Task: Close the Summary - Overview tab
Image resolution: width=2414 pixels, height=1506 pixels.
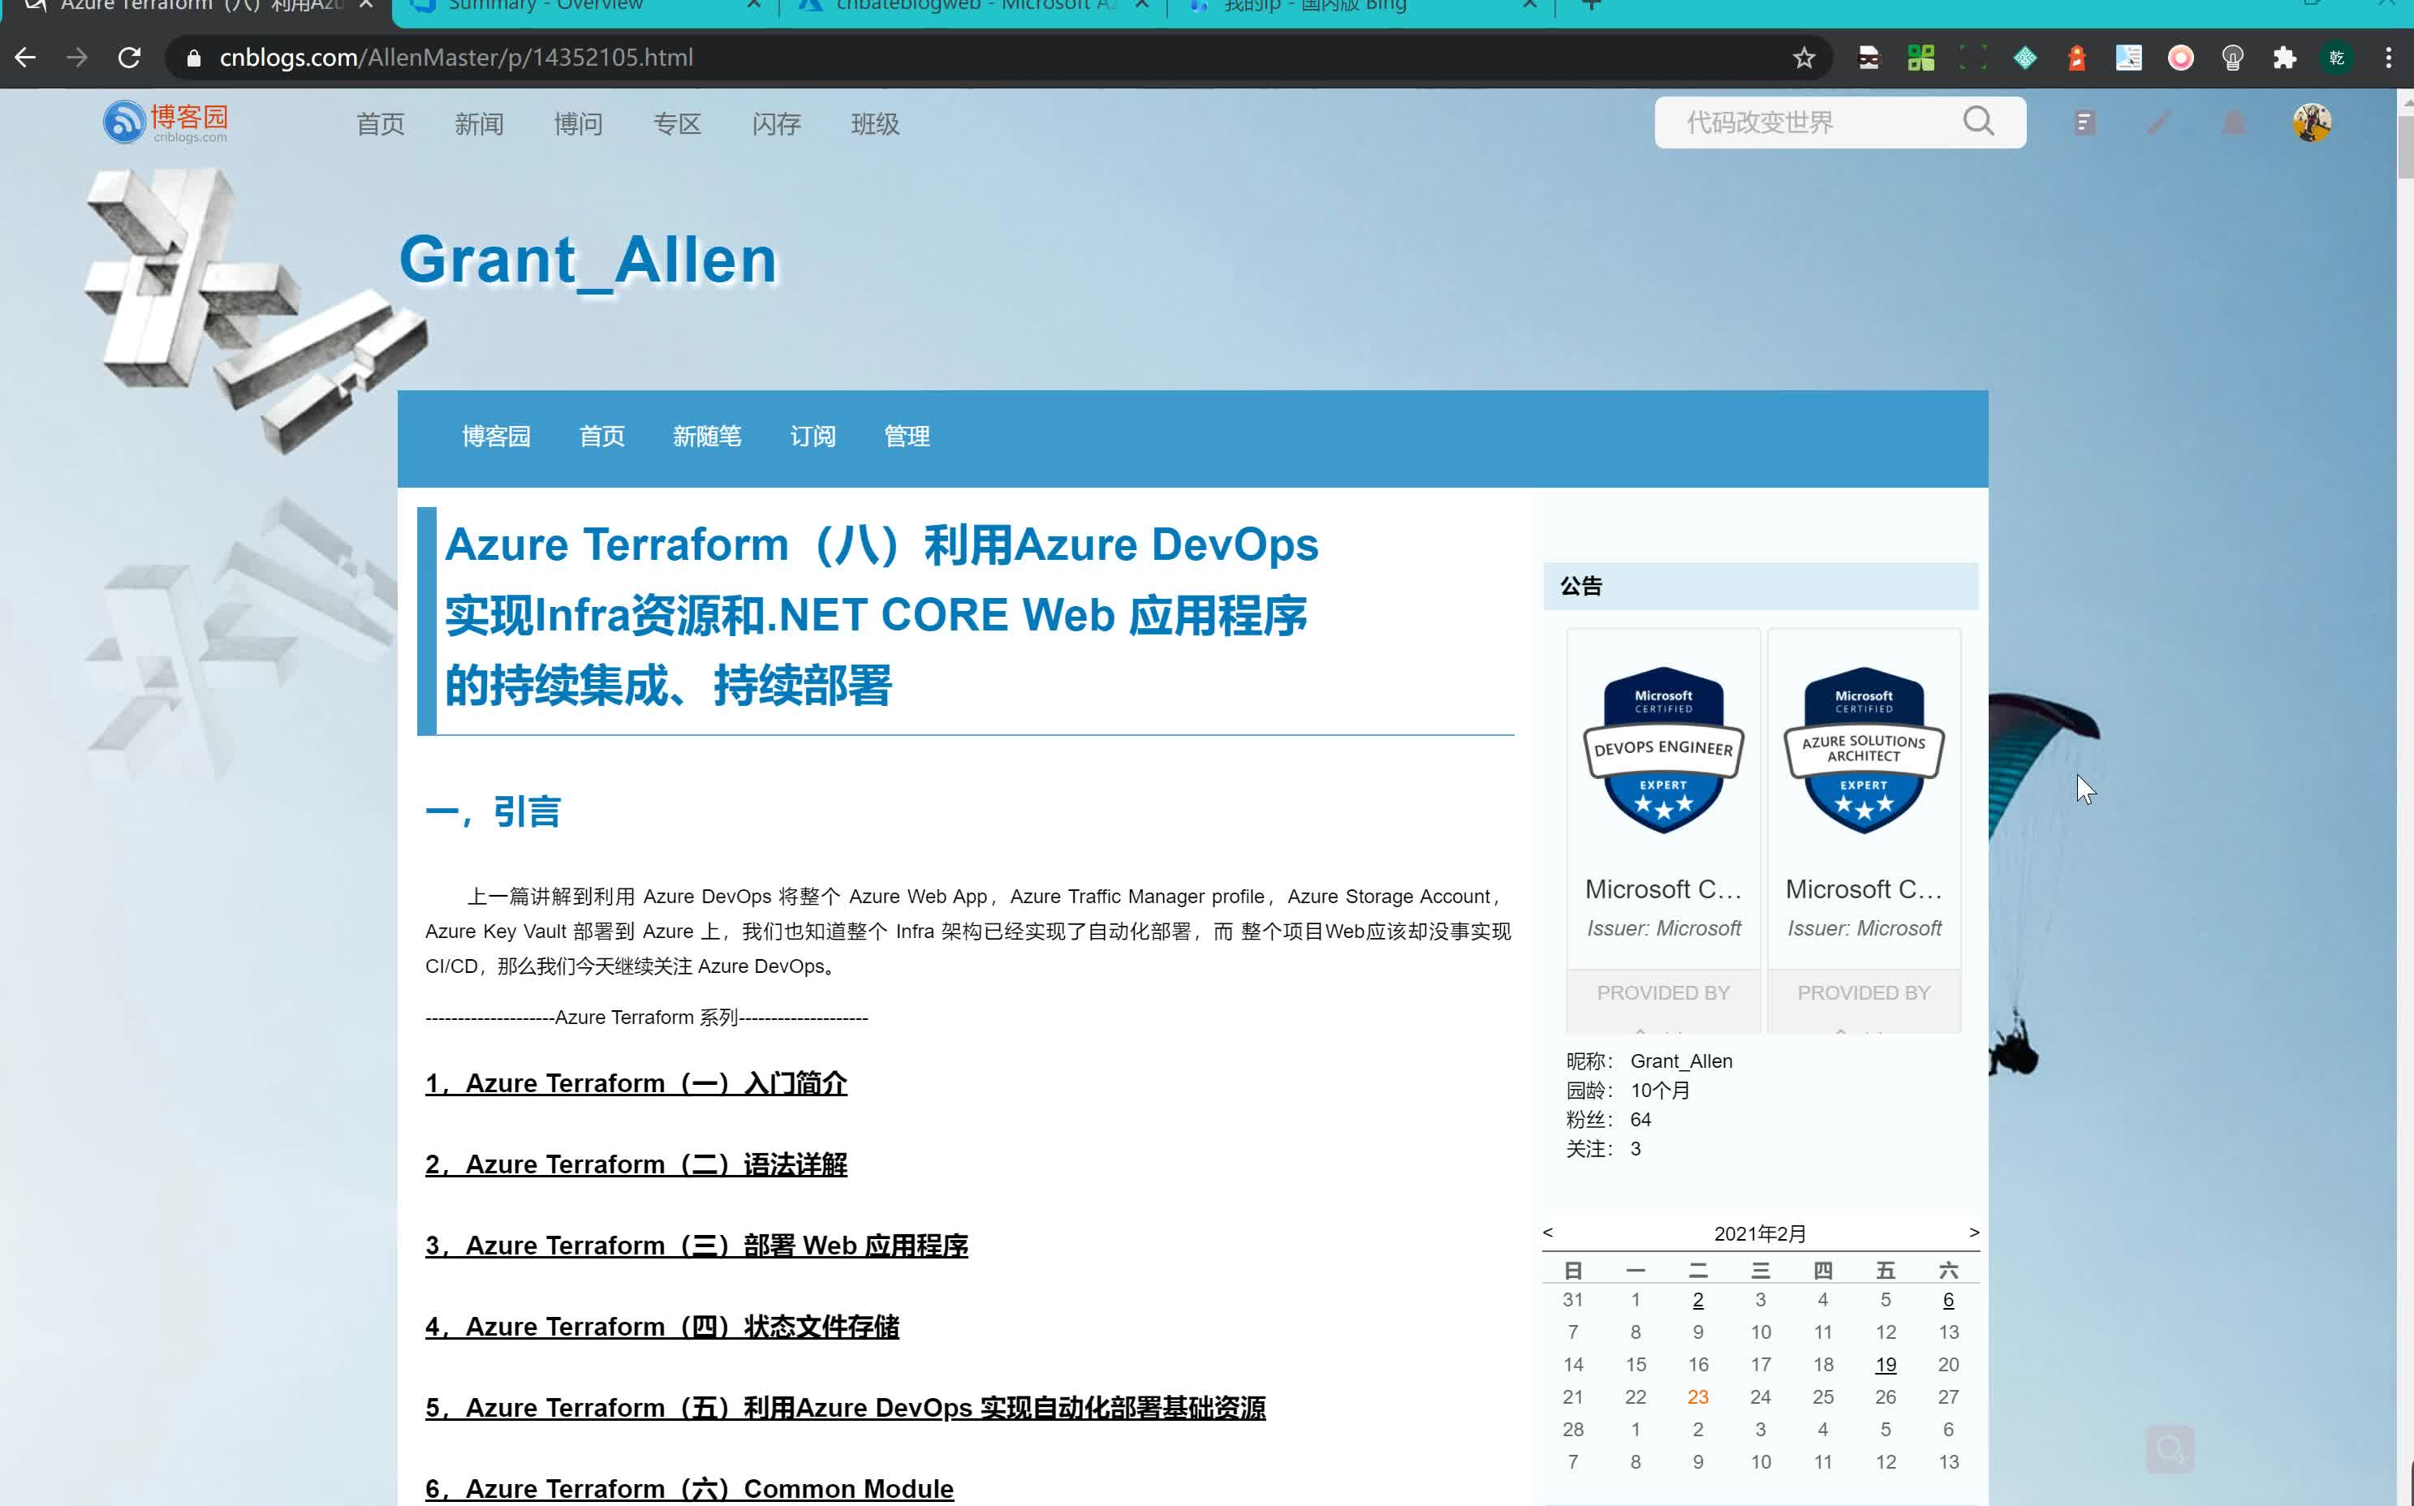Action: pyautogui.click(x=754, y=5)
